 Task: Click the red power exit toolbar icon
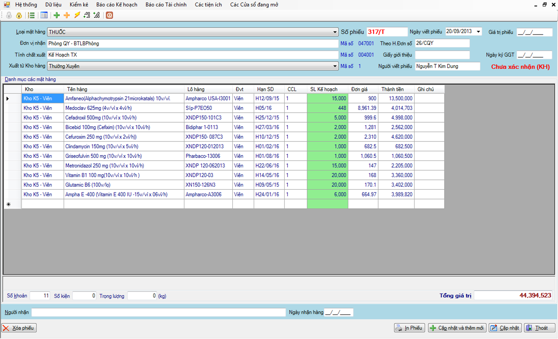pos(109,15)
